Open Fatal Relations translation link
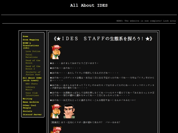The height and width of the screenshot is (133, 178). coord(31,56)
